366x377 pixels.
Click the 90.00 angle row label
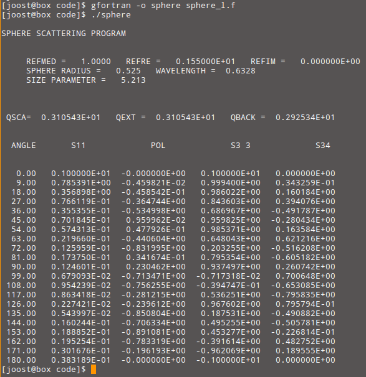pyautogui.click(x=24, y=267)
